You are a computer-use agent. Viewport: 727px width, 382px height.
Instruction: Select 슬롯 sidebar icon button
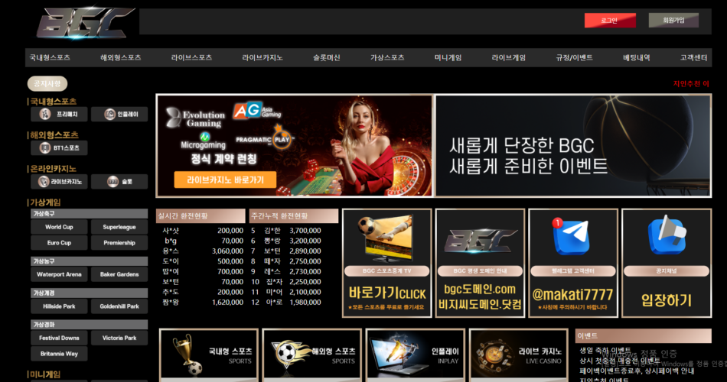pos(119,182)
